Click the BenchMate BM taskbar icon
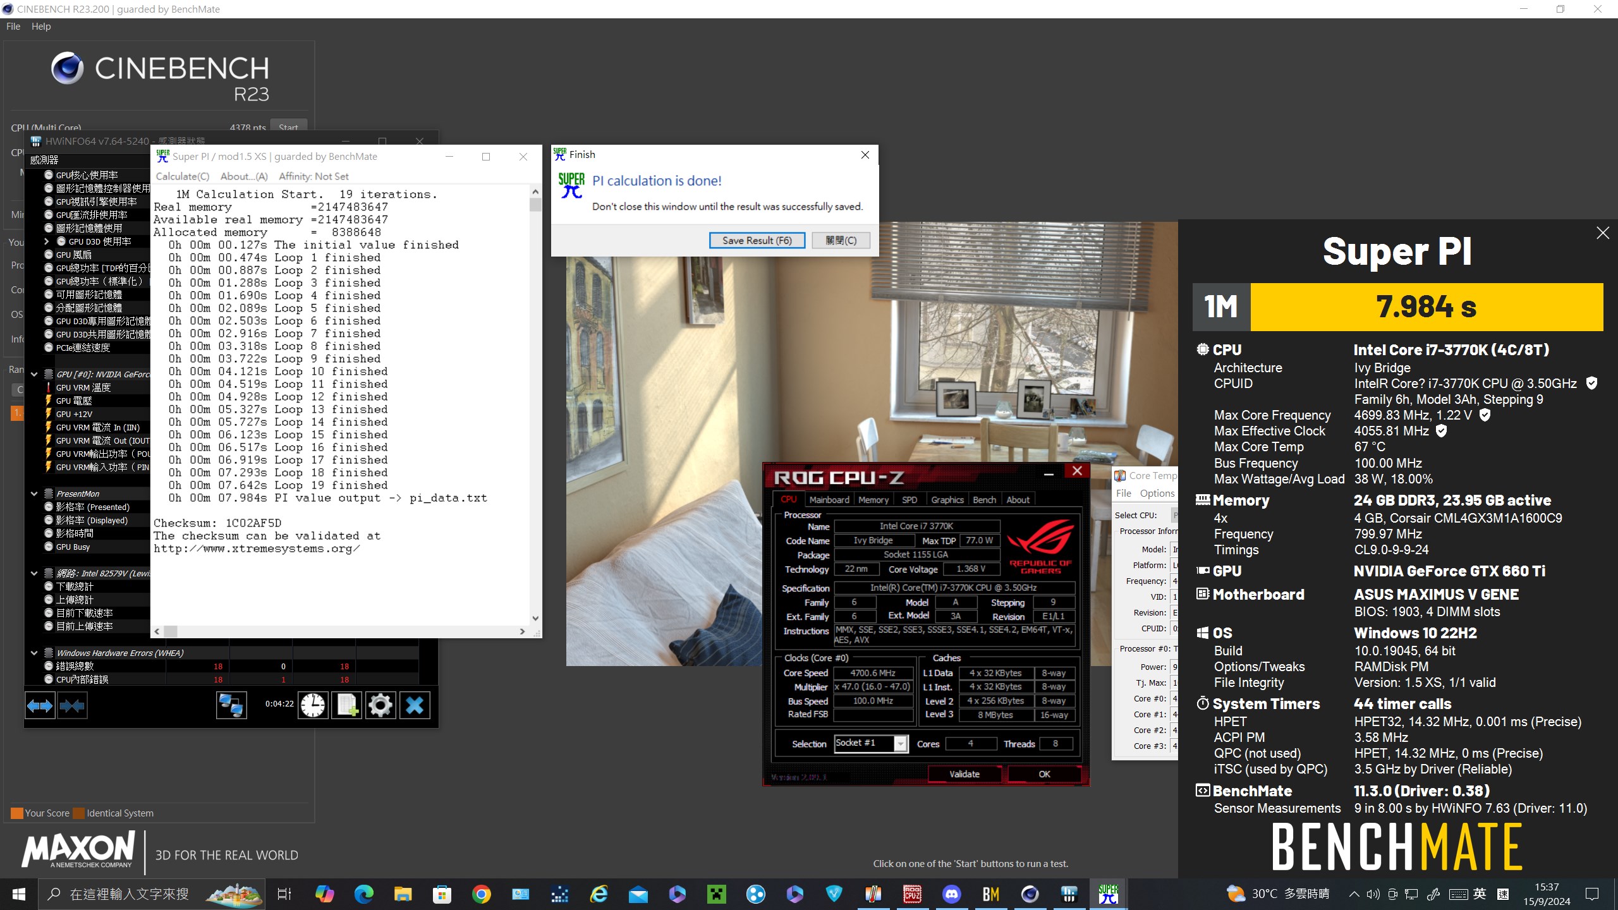The height and width of the screenshot is (910, 1618). click(x=990, y=894)
